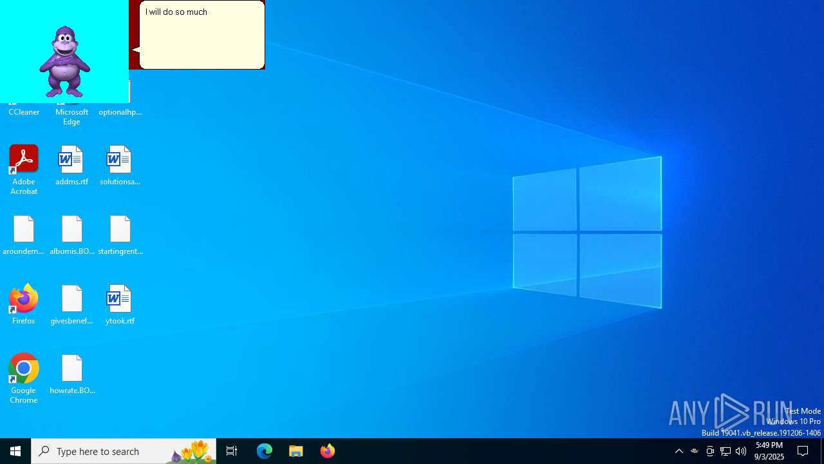Launch Firefox from the taskbar
The width and height of the screenshot is (824, 464).
click(328, 451)
